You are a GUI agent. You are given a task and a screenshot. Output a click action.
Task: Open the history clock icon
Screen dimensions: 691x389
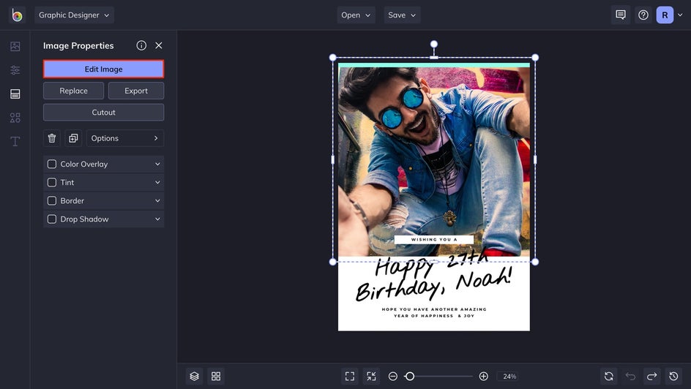pyautogui.click(x=673, y=376)
